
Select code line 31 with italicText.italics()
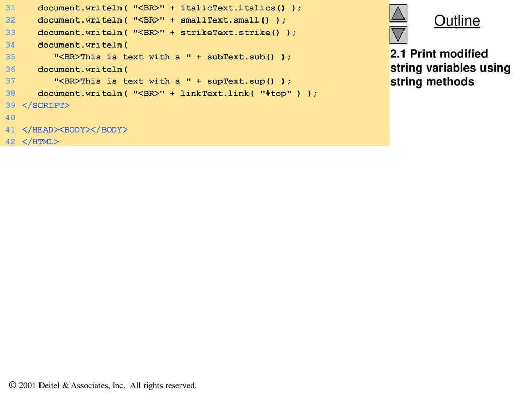click(x=169, y=8)
